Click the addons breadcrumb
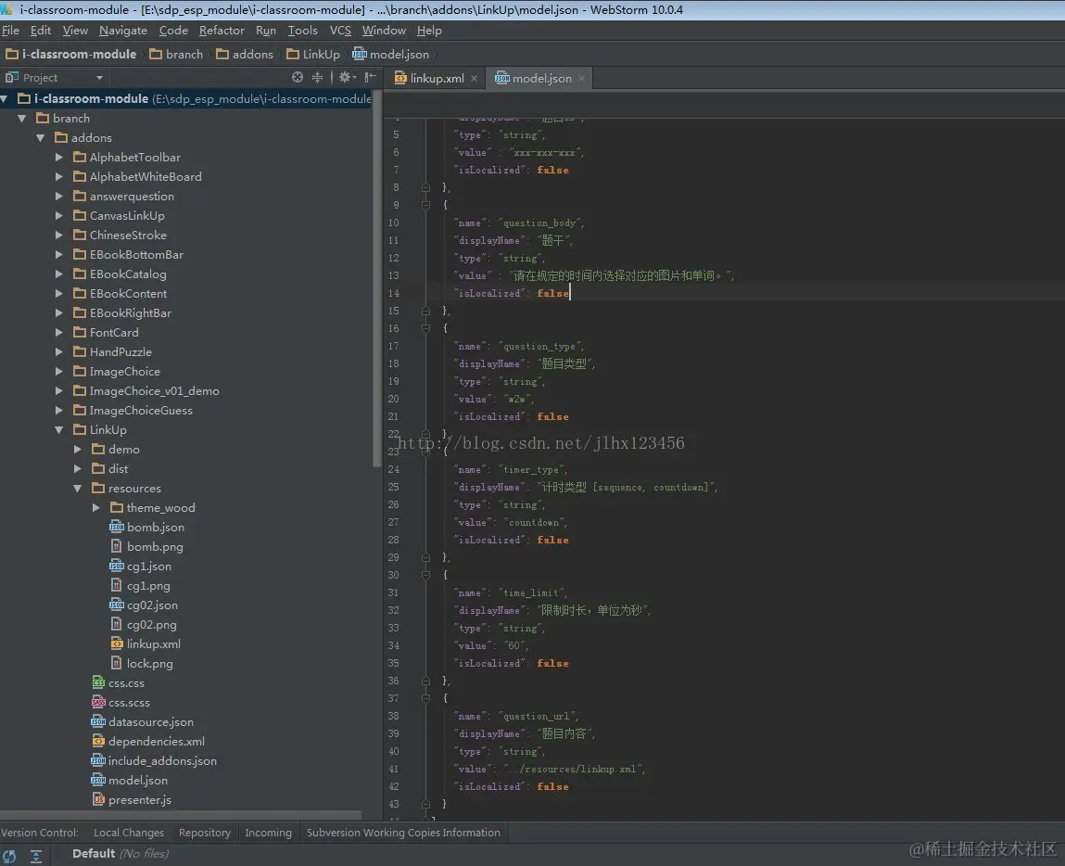Image resolution: width=1065 pixels, height=866 pixels. click(x=245, y=55)
